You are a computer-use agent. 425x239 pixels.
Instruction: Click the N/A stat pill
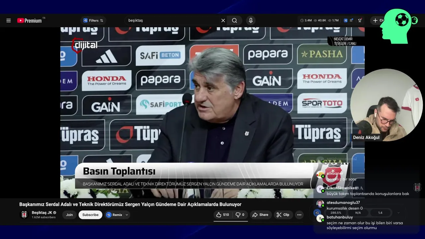click(x=358, y=213)
